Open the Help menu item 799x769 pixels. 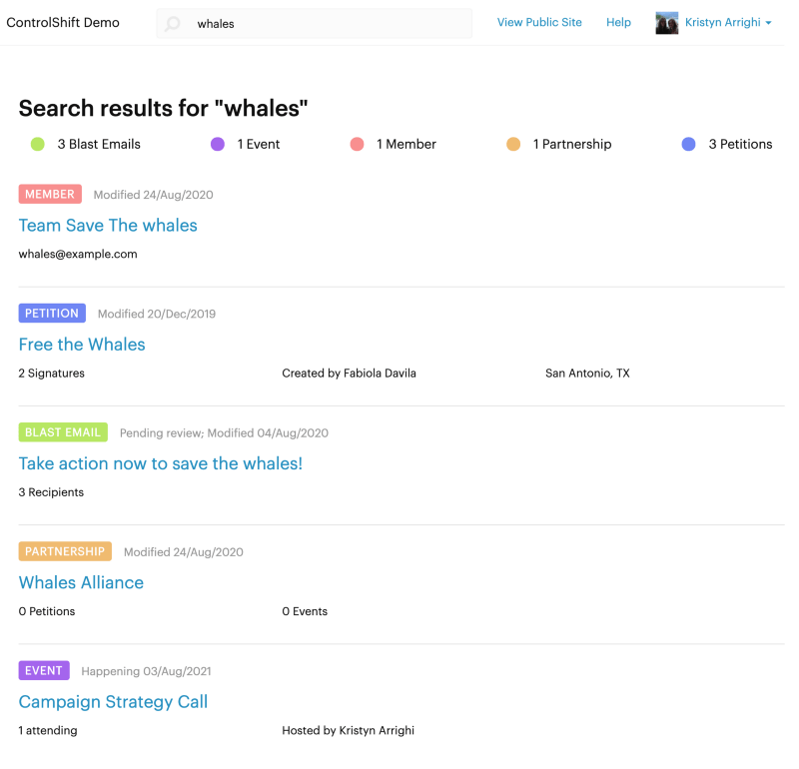tap(618, 22)
